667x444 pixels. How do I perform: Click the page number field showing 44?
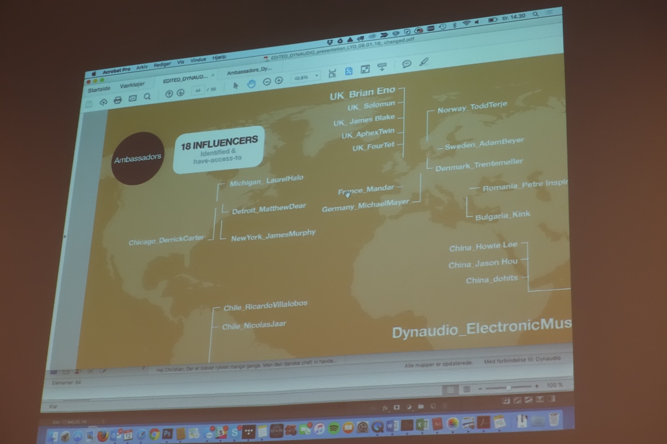[198, 91]
